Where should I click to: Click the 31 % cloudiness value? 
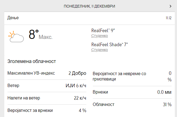point(167,105)
